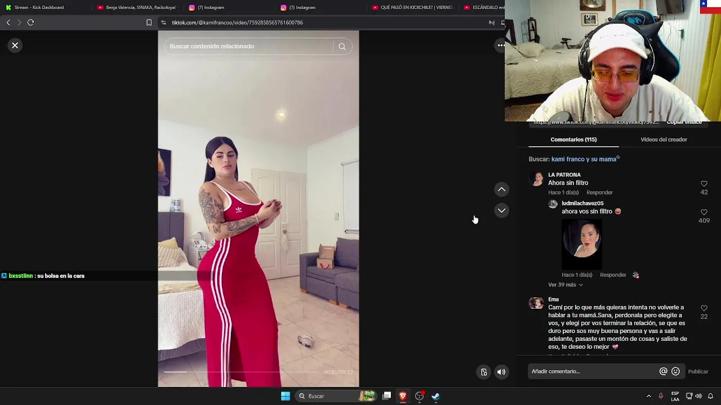Click the taskbar Buscar search box
Screen dimensions: 721x405
pos(336,396)
